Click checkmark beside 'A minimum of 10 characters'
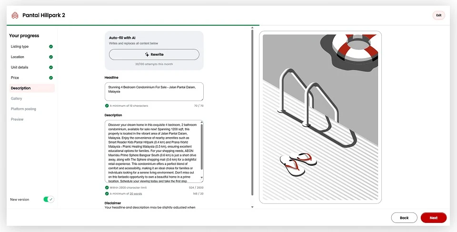Viewport: 457px width, 232px height. coord(107,106)
